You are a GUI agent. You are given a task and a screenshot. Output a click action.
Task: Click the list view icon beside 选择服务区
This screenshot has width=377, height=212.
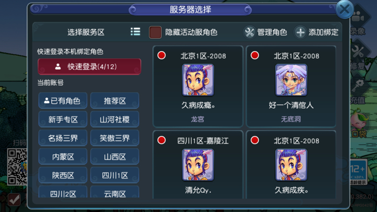pos(136,32)
